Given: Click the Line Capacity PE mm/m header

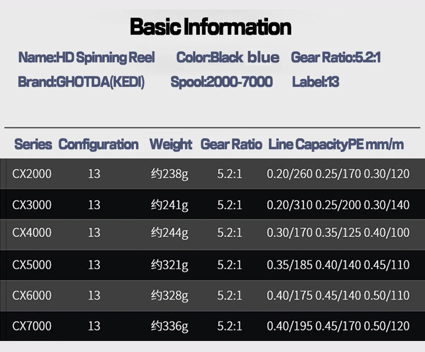Looking at the screenshot, I should click(x=336, y=144).
